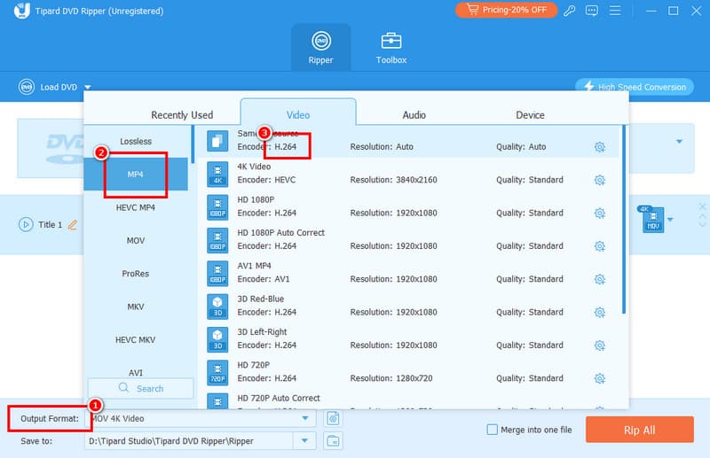Select the 3D Left-Right preset icon
The width and height of the screenshot is (710, 458).
[217, 338]
